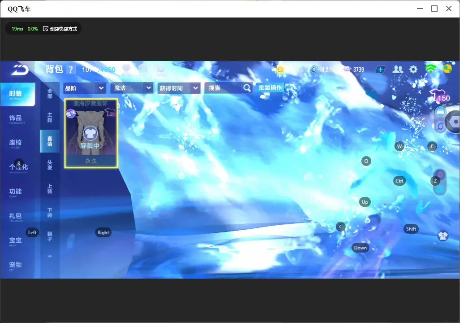The width and height of the screenshot is (460, 323).
Task: Click the green Wi-Fi signal icon
Action: point(430,69)
